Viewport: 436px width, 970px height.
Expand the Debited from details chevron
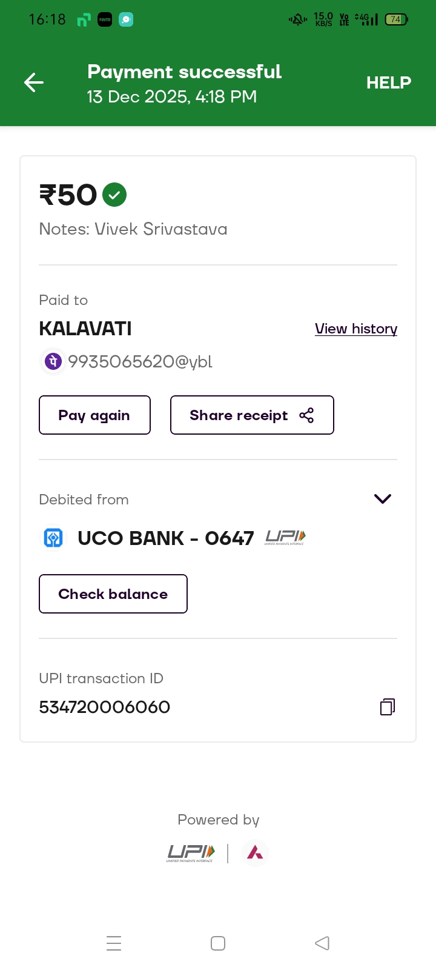point(383,499)
